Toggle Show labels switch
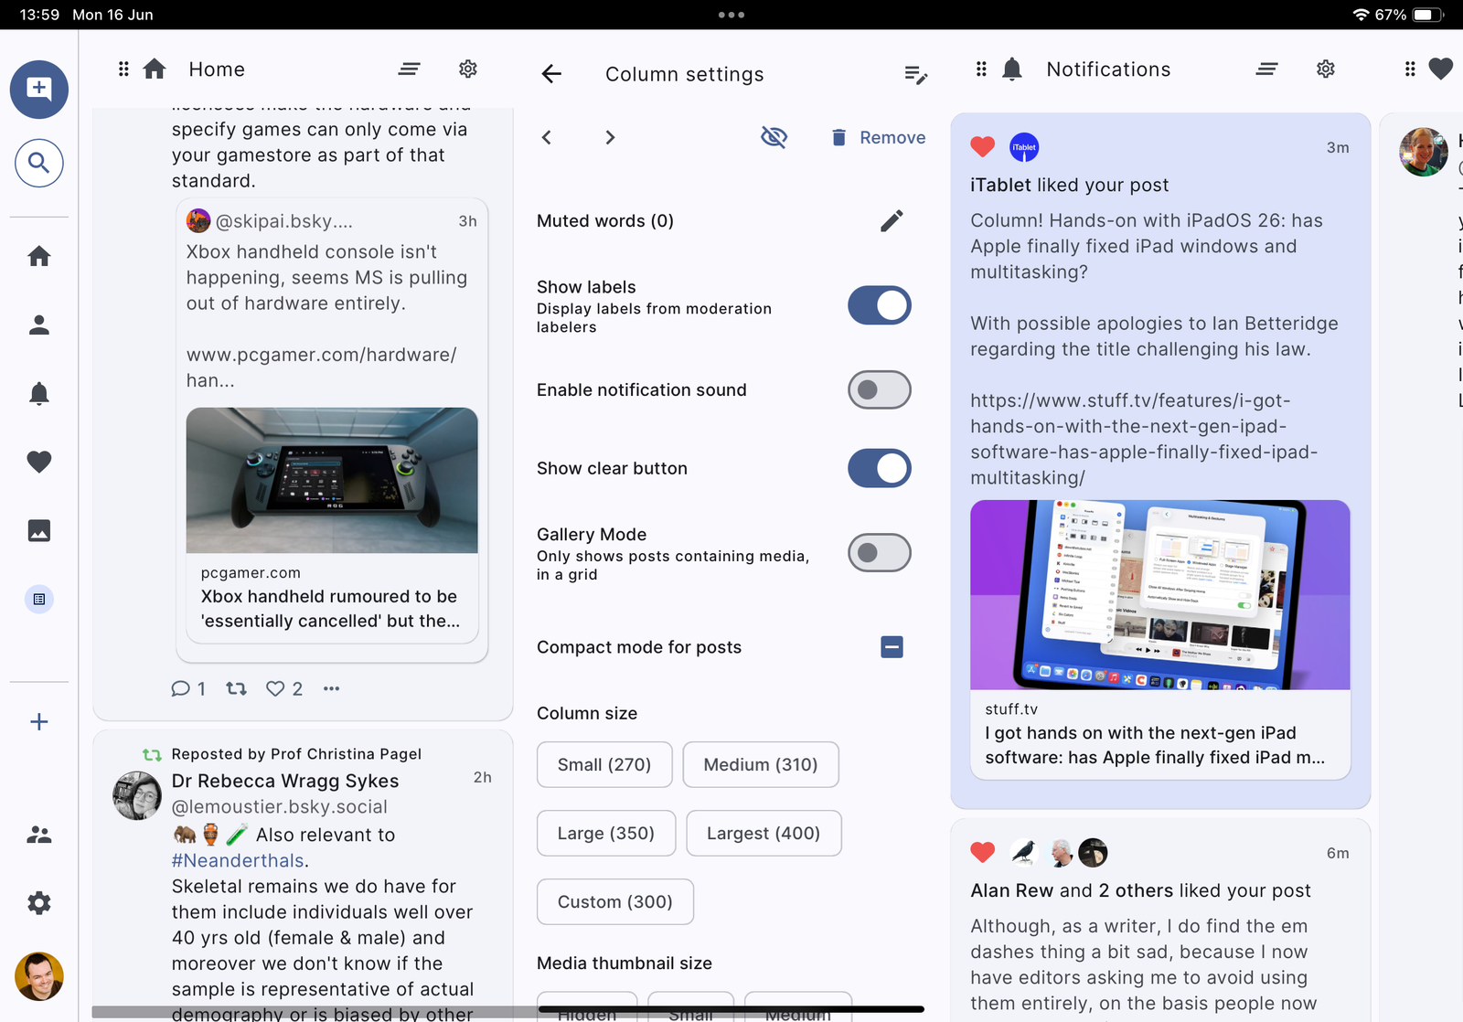The image size is (1463, 1022). click(880, 305)
